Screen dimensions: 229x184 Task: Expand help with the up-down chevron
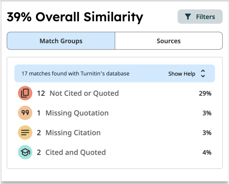pos(203,74)
